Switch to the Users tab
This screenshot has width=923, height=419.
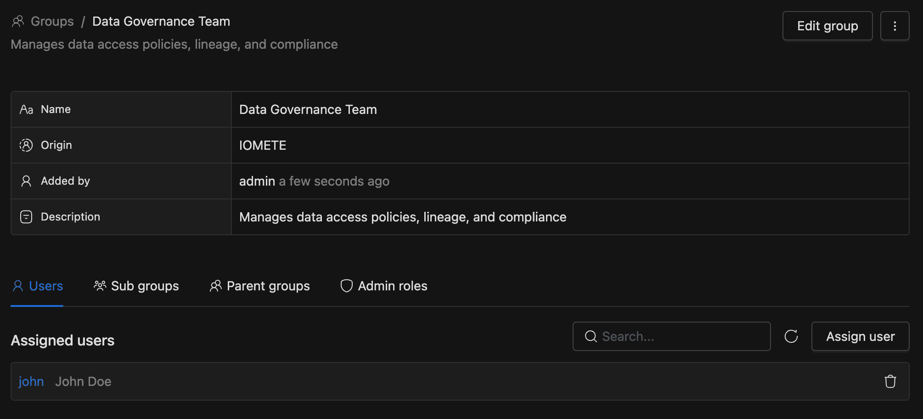click(x=38, y=286)
